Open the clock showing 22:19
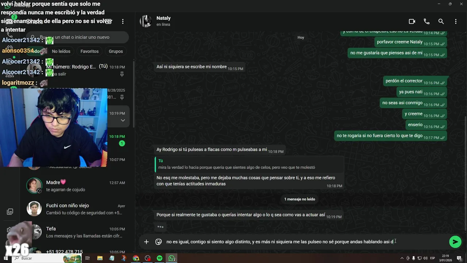Image resolution: width=467 pixels, height=263 pixels. point(445,258)
